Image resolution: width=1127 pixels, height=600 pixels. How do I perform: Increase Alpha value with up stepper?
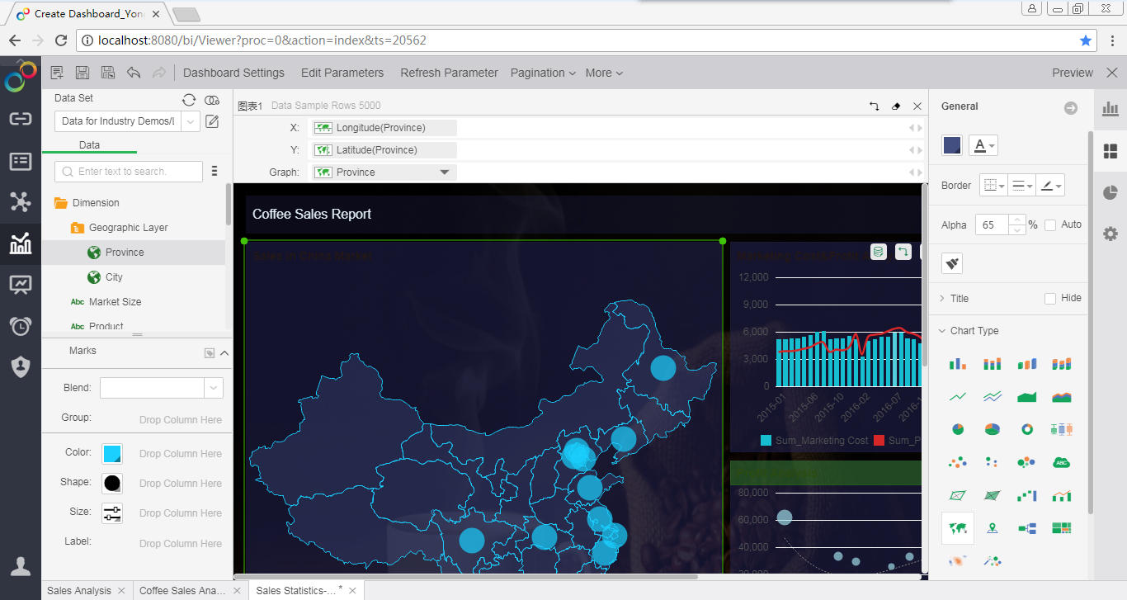click(1018, 220)
